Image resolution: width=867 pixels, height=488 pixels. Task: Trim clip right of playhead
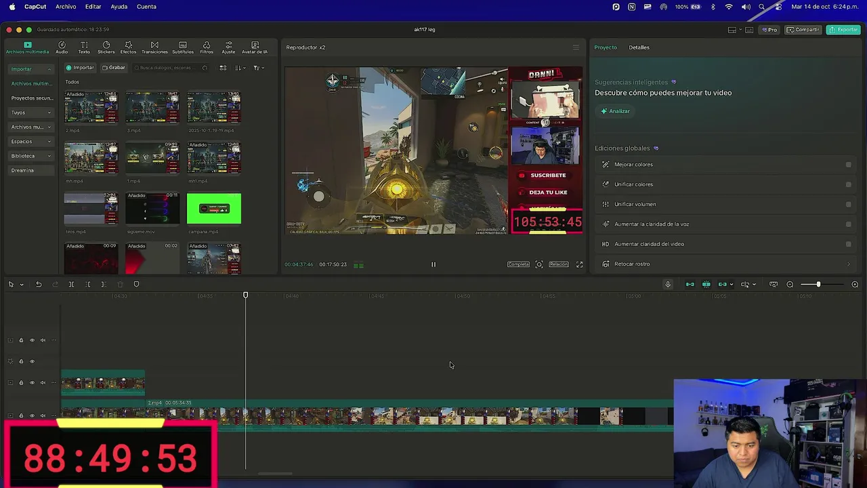click(104, 284)
